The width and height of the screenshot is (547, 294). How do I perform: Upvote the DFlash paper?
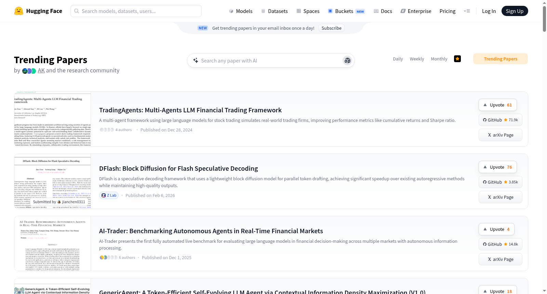pyautogui.click(x=498, y=167)
